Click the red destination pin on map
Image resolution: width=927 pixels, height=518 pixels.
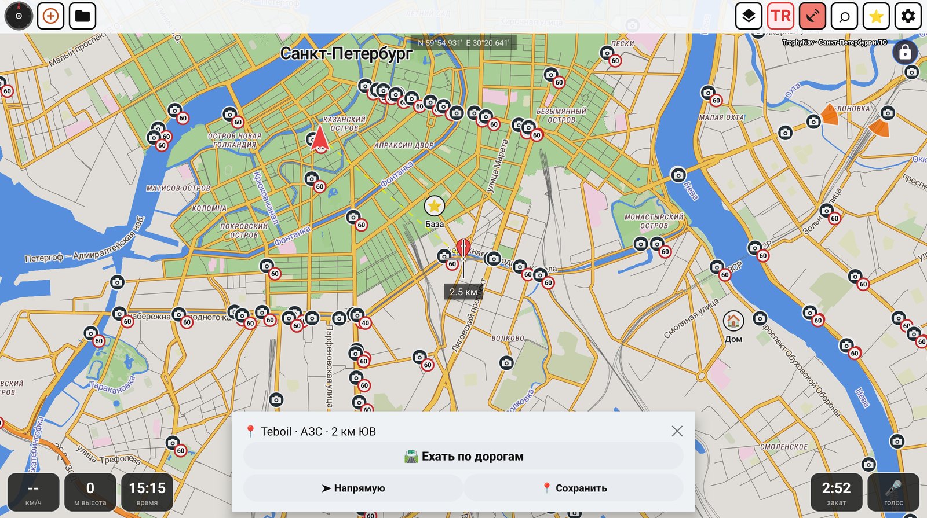click(x=463, y=248)
